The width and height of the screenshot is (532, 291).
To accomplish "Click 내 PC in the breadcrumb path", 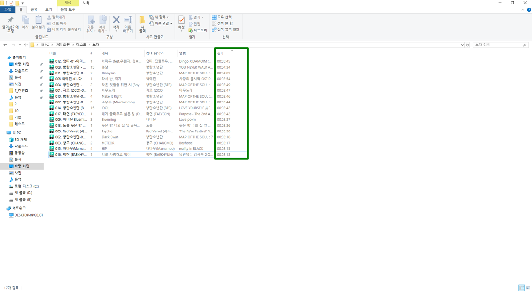I will point(45,45).
